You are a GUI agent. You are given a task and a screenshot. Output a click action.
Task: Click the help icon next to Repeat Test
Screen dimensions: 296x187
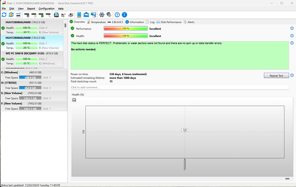pos(292,75)
